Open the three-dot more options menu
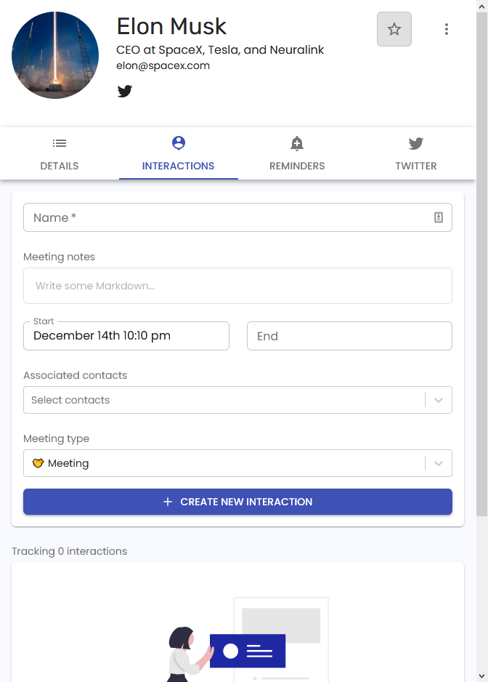This screenshot has width=488, height=682. tap(447, 29)
